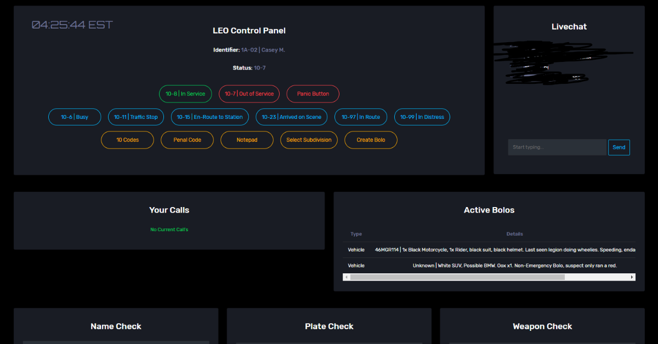Open the Penal Code list
The height and width of the screenshot is (344, 658).
coord(187,140)
